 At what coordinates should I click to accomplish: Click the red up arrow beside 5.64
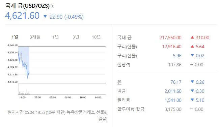pos(192,46)
